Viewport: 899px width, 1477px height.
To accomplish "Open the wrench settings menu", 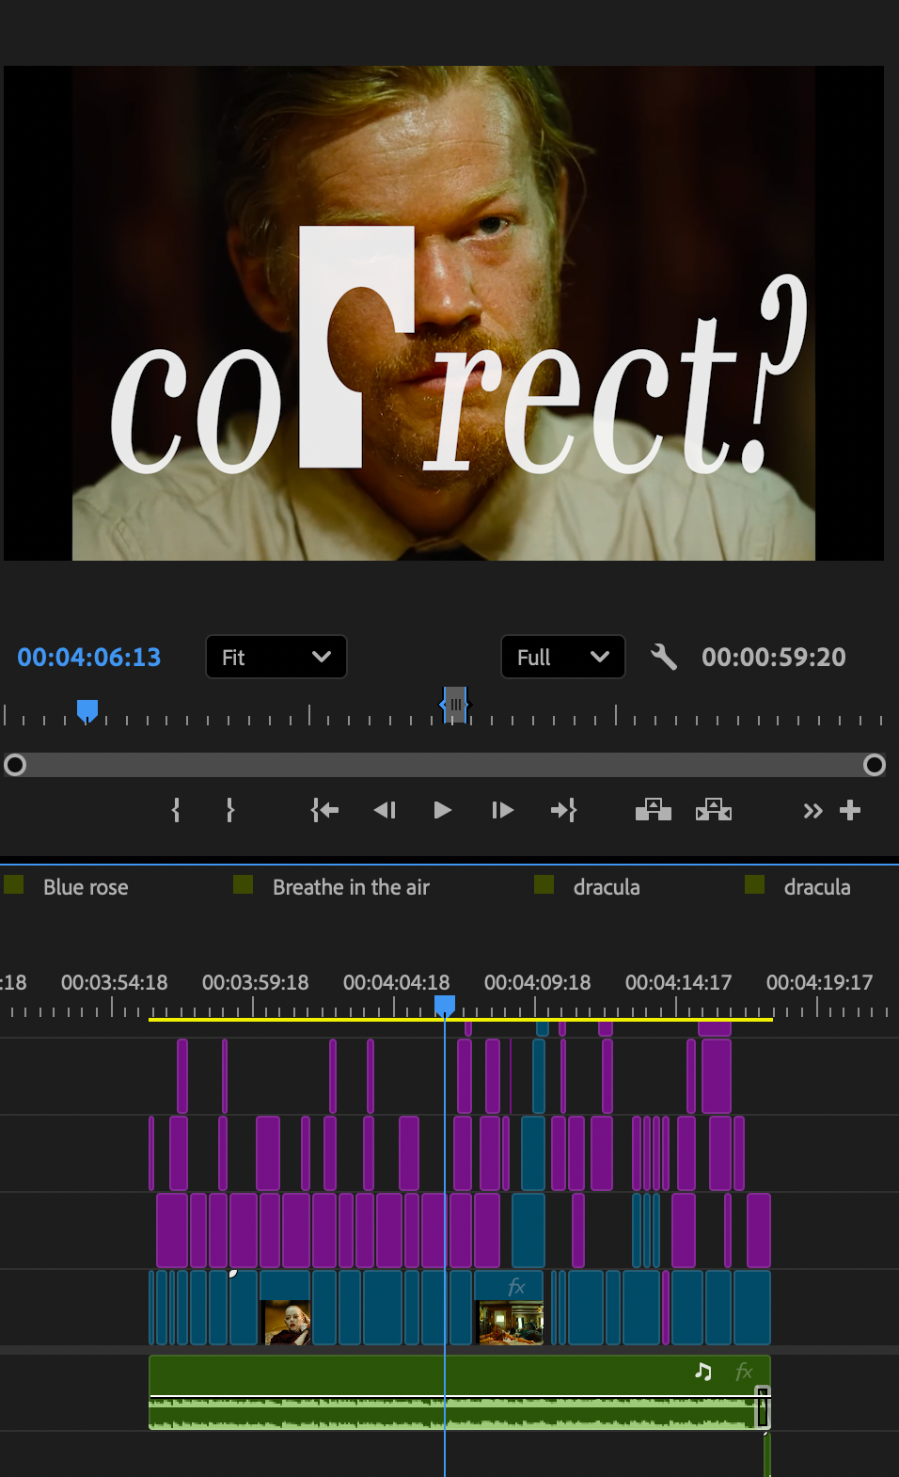I will [664, 657].
